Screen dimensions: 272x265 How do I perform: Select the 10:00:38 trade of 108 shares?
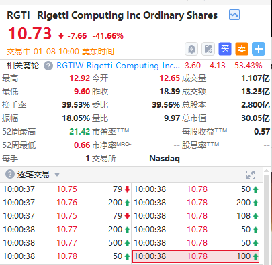(196, 216)
